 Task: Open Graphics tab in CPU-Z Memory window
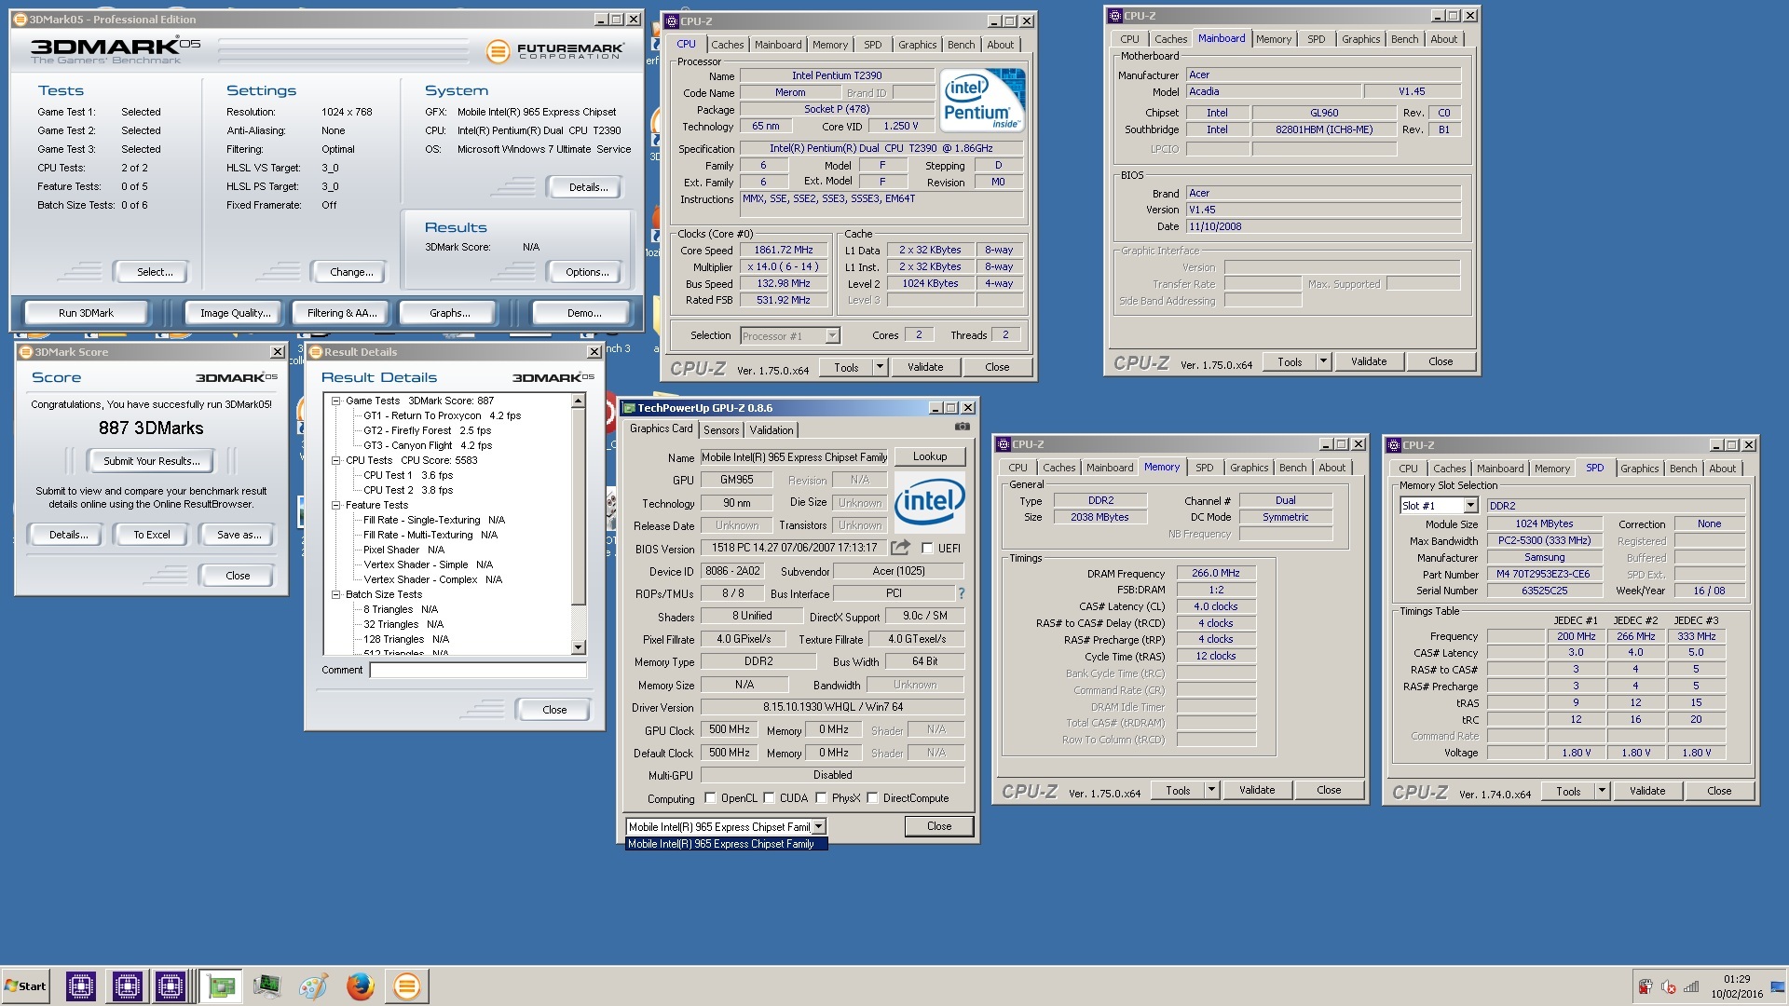tap(1249, 468)
